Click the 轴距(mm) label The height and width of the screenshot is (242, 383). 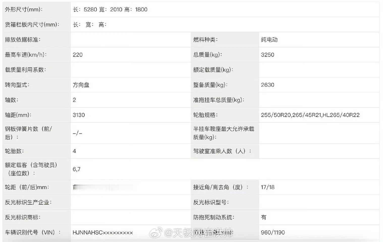click(x=18, y=115)
